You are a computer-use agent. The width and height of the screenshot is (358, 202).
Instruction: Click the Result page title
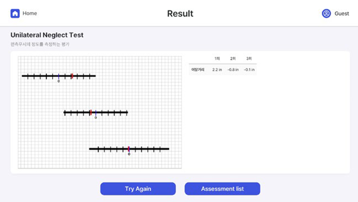coord(180,13)
